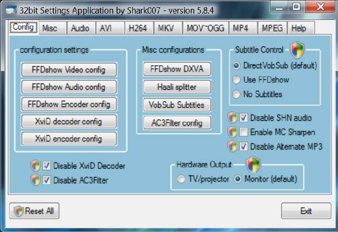Click the shield icon beside Disable SHN audio
This screenshot has width=338, height=232.
(x=233, y=118)
